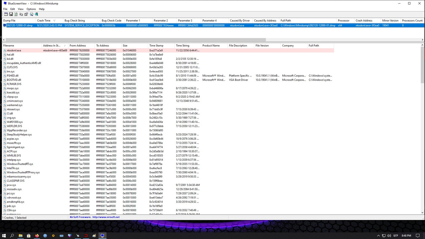
Task: Select the FLTMGR.SYS row
Action: tap(168, 84)
